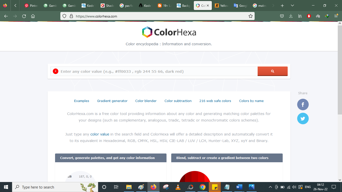This screenshot has height=192, width=342.
Task: Switch to the Google Translate tab
Action: [x=241, y=5]
